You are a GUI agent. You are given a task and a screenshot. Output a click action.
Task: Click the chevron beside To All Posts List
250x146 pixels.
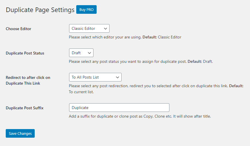pyautogui.click(x=118, y=77)
